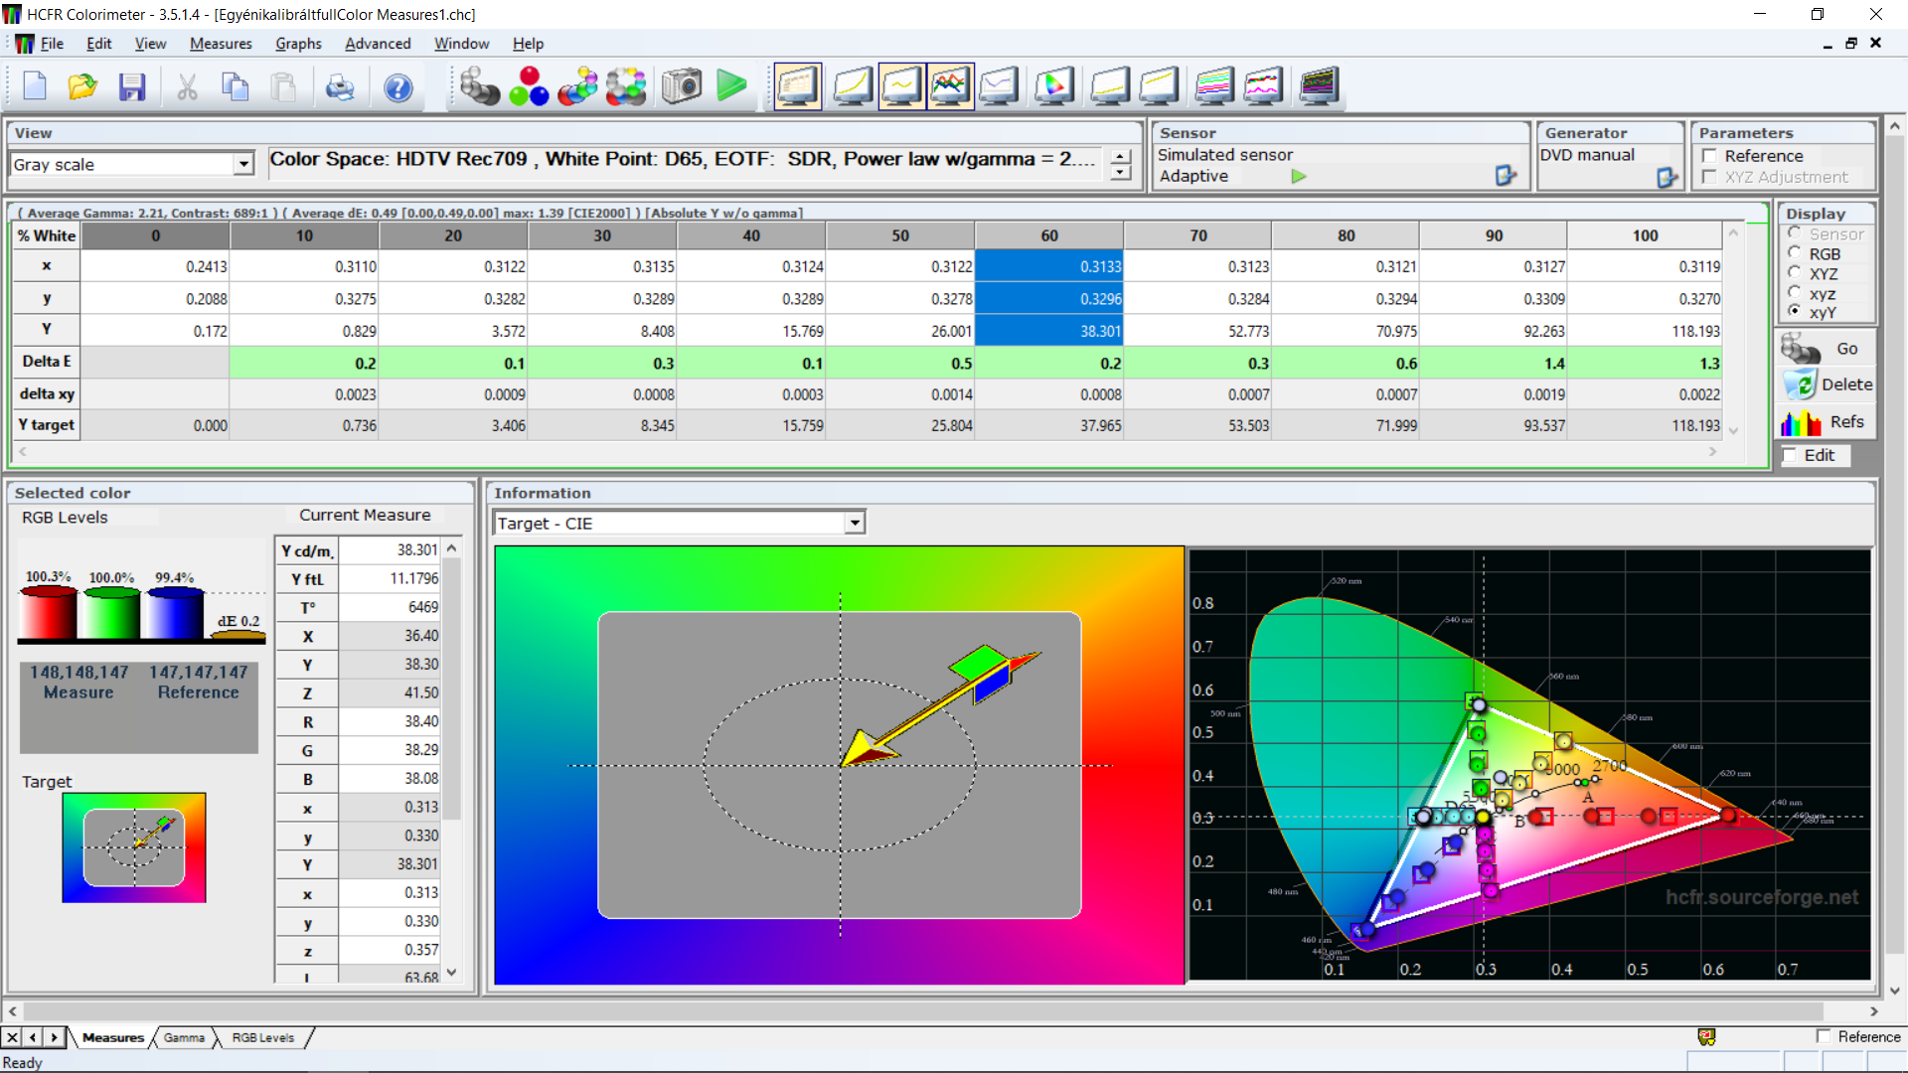Viewport: 1908px width, 1073px height.
Task: Open the sensor configuration icon
Action: (1506, 176)
